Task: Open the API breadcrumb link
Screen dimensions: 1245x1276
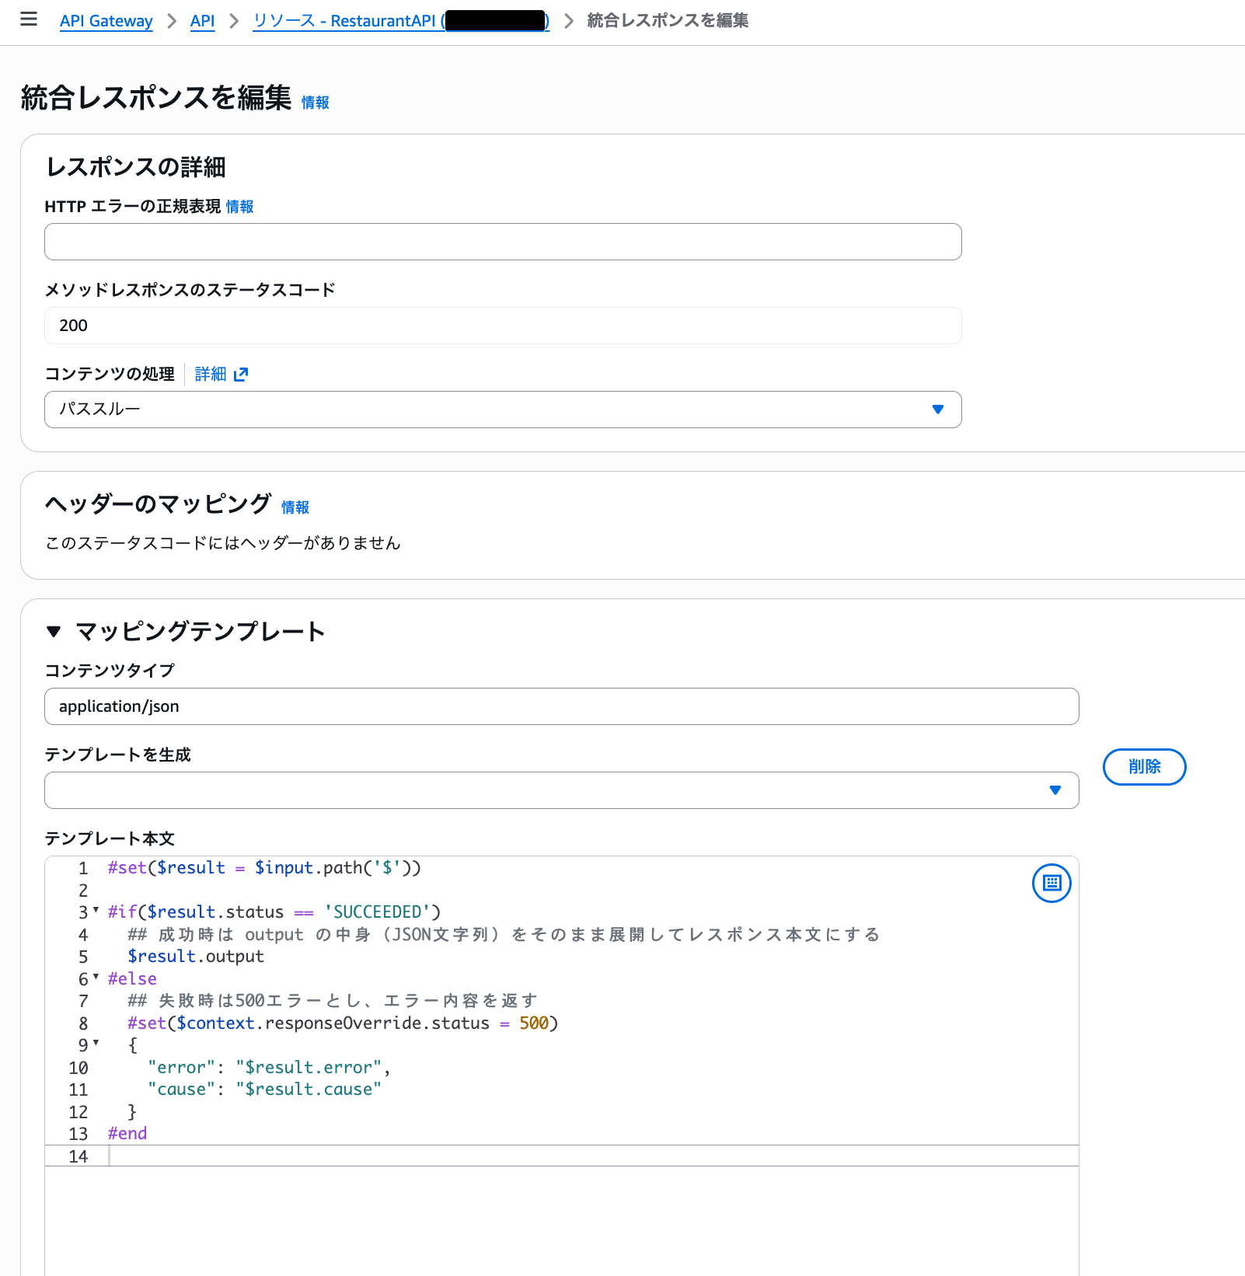Action: (202, 20)
